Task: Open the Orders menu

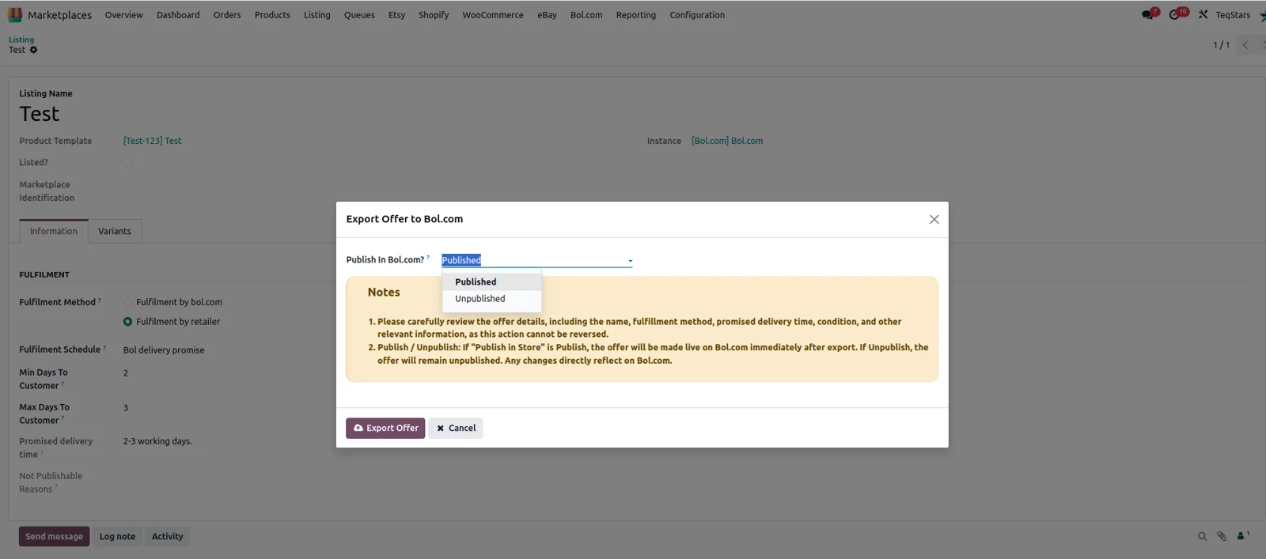Action: coord(227,15)
